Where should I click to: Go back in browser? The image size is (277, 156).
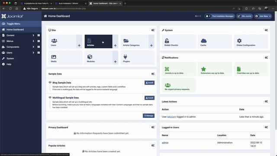(4, 9)
